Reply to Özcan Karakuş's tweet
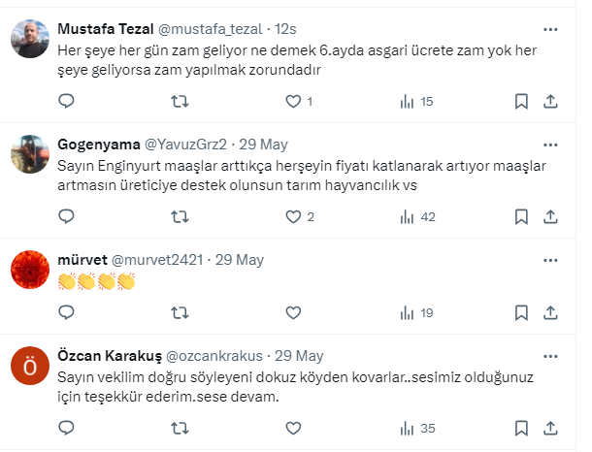This screenshot has height=452, width=592. point(66,428)
